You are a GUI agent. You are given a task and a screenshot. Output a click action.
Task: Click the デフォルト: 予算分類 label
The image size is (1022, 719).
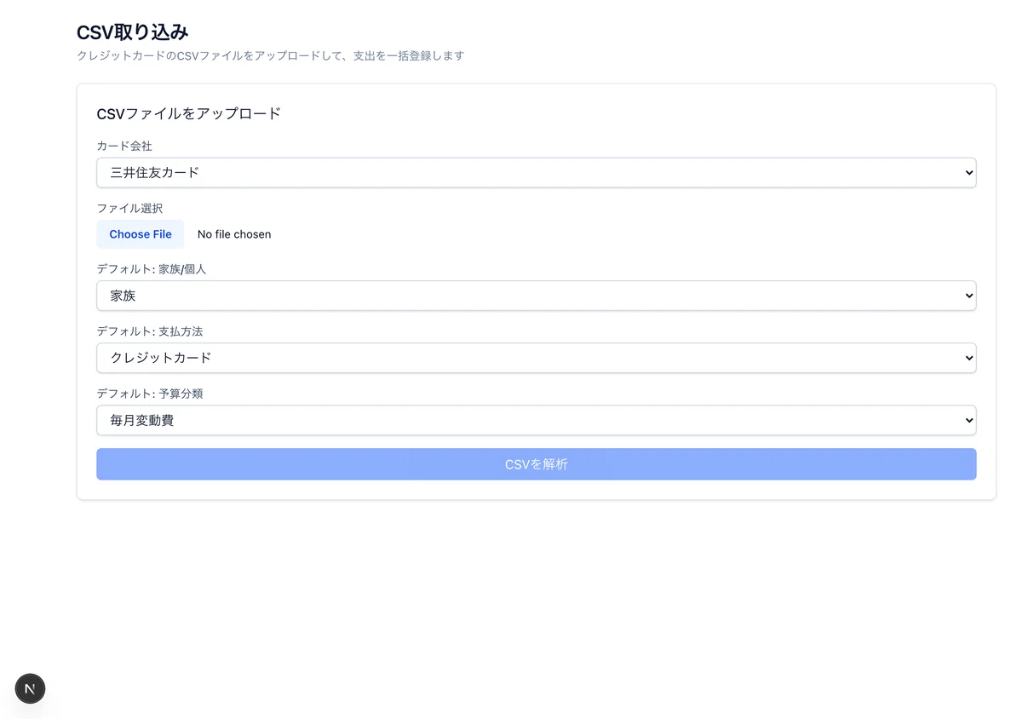(x=150, y=394)
